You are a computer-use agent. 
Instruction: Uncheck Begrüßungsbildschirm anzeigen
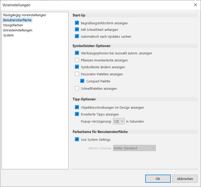coord(77,23)
